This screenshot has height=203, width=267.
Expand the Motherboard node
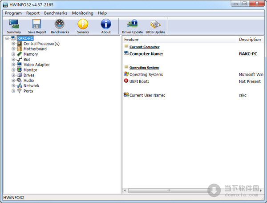coord(13,49)
